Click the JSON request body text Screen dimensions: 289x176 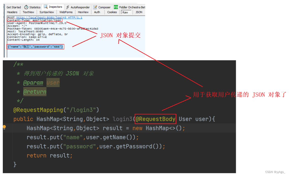point(35,47)
